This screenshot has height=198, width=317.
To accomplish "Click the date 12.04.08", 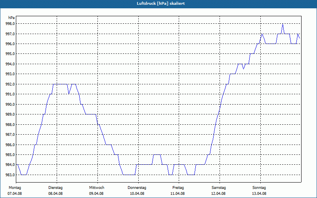I will pos(218,194).
